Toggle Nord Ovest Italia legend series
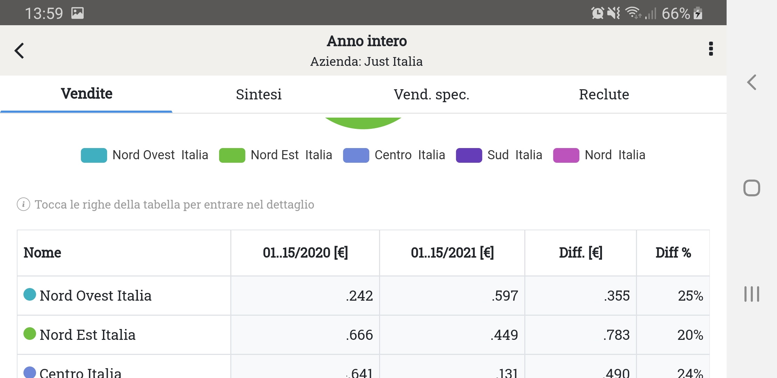The image size is (777, 378). coord(144,155)
